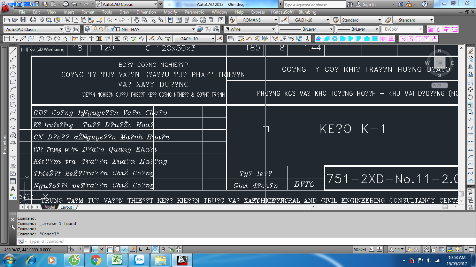
Task: Select the Line tool on the Draw toolbar
Action: point(13,50)
